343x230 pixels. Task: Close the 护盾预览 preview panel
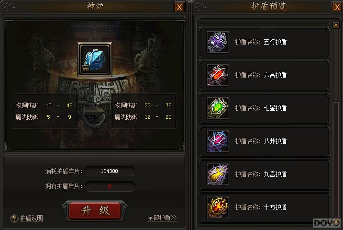(337, 7)
